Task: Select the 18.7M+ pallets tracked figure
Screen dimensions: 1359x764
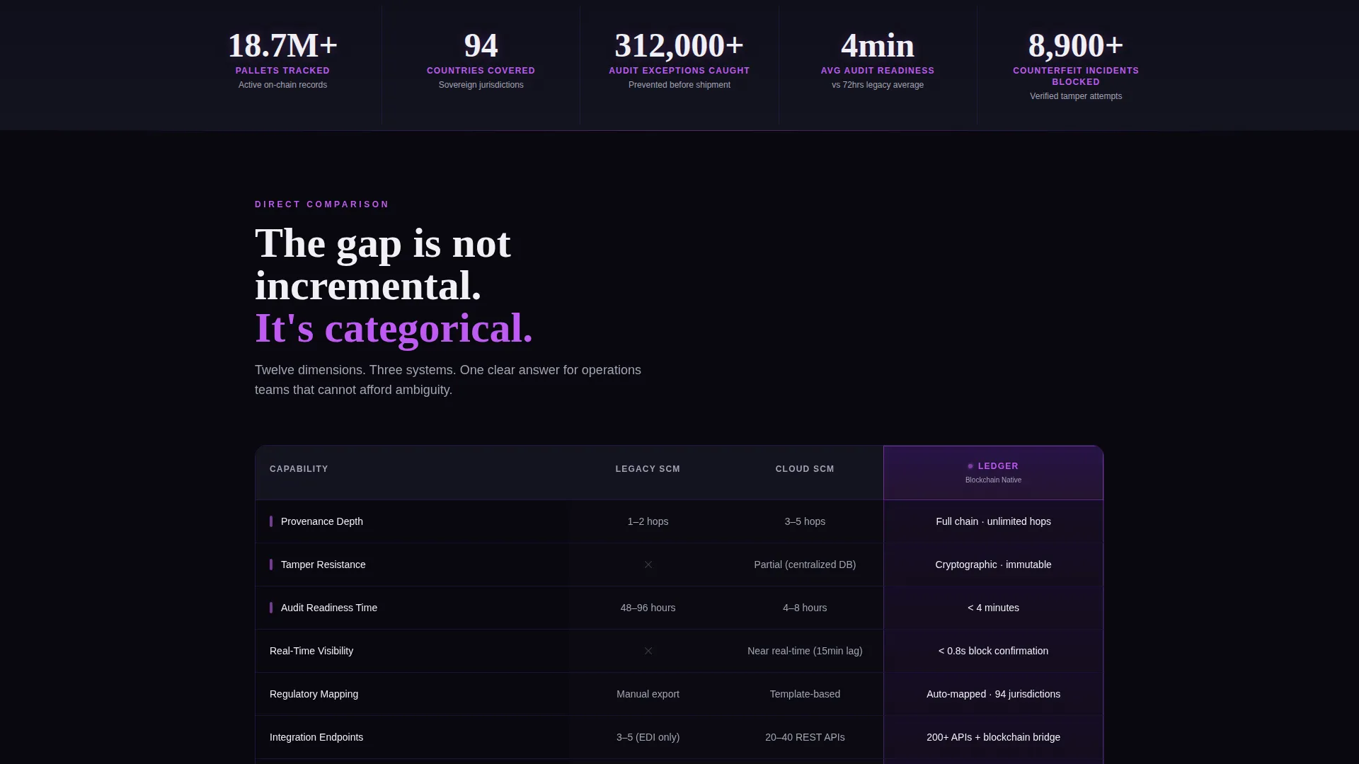Action: [x=282, y=46]
